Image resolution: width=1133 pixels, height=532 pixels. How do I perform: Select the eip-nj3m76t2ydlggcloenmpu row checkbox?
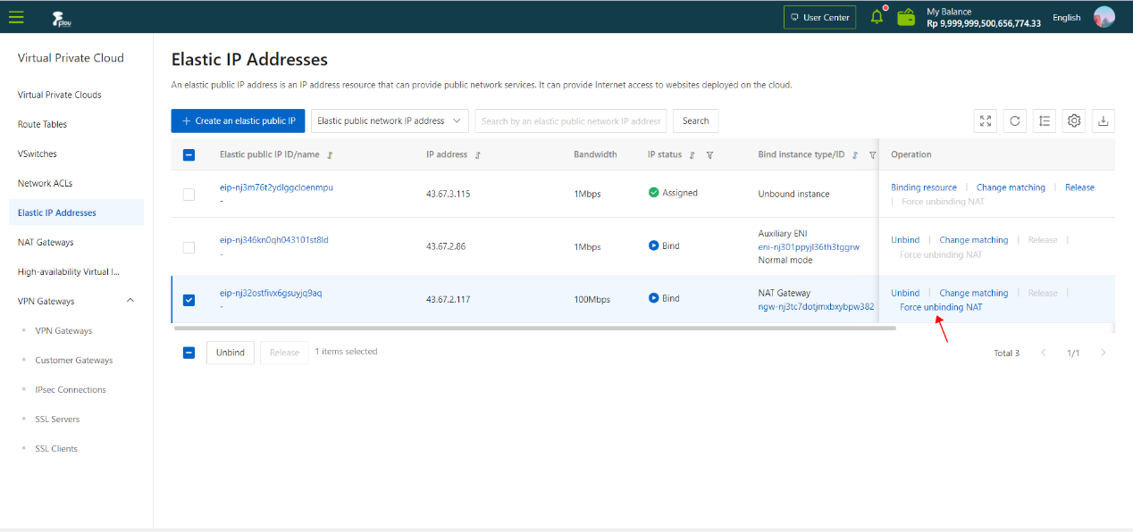point(189,194)
